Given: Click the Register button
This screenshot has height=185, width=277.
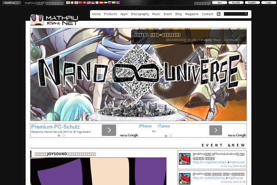Looking at the screenshot, I should pos(252,3).
